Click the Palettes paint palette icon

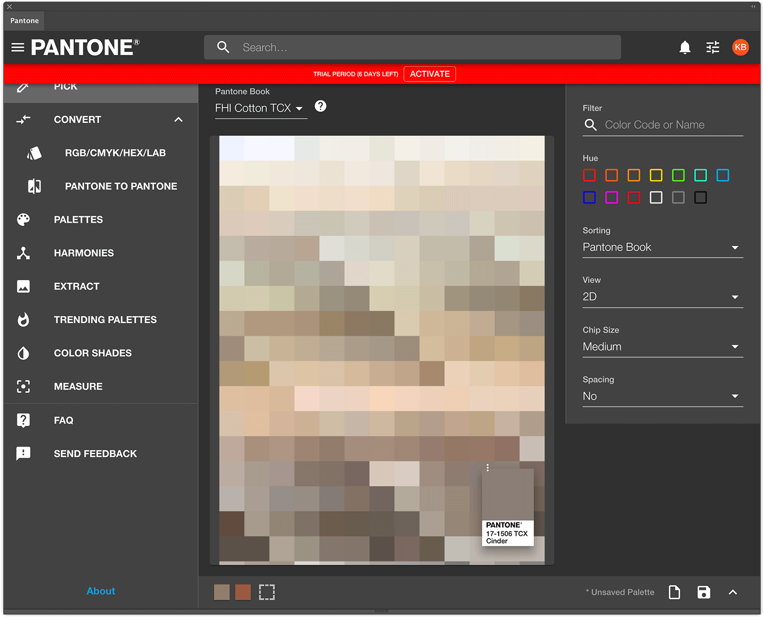tap(23, 220)
